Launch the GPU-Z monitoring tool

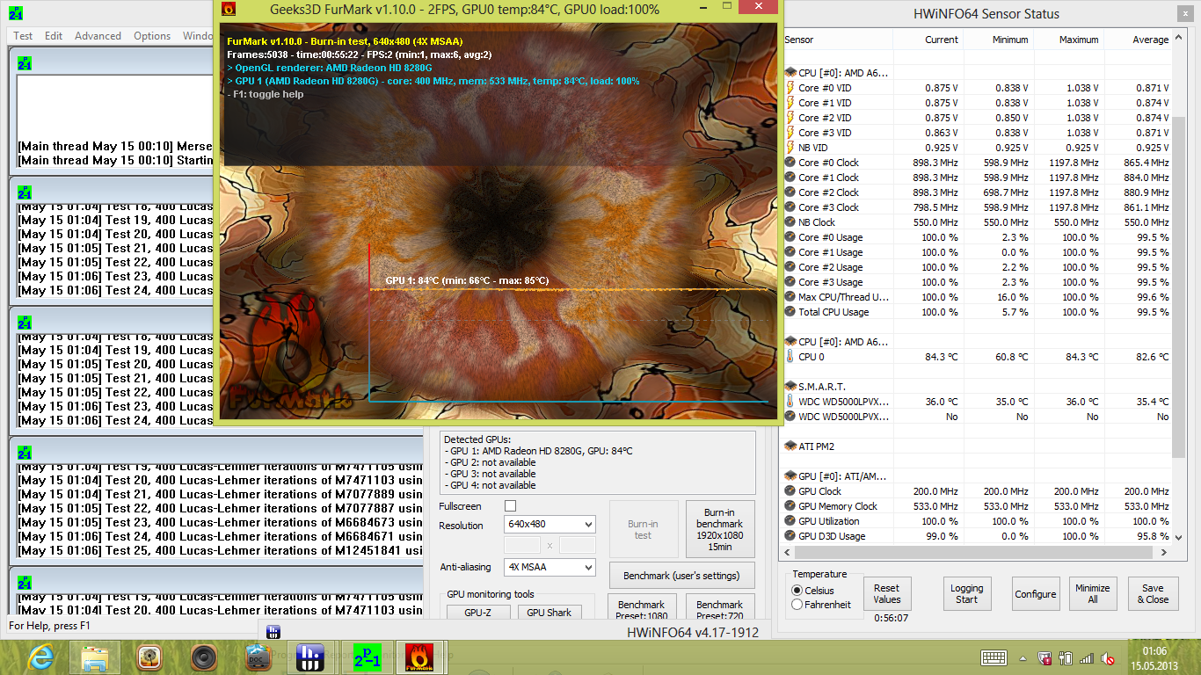[x=477, y=612]
